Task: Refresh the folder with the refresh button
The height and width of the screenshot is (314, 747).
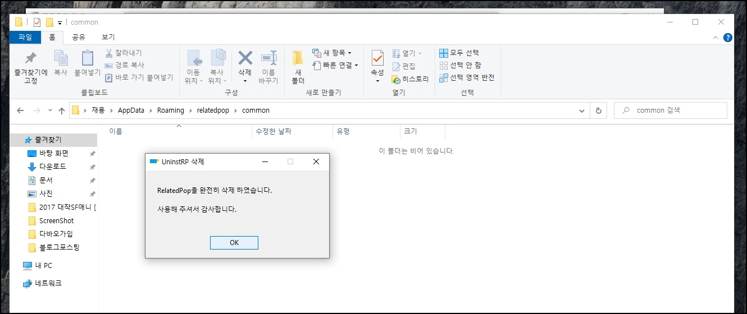Action: [598, 110]
